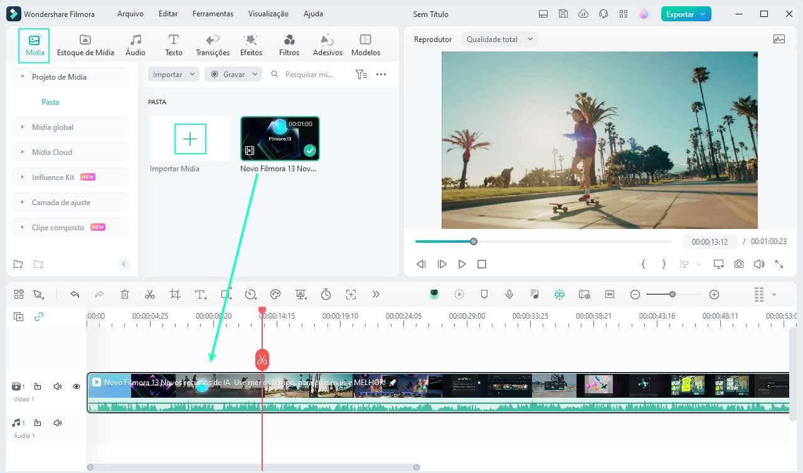Adjust the timeline zoom slider
The image size is (803, 473).
pyautogui.click(x=673, y=294)
